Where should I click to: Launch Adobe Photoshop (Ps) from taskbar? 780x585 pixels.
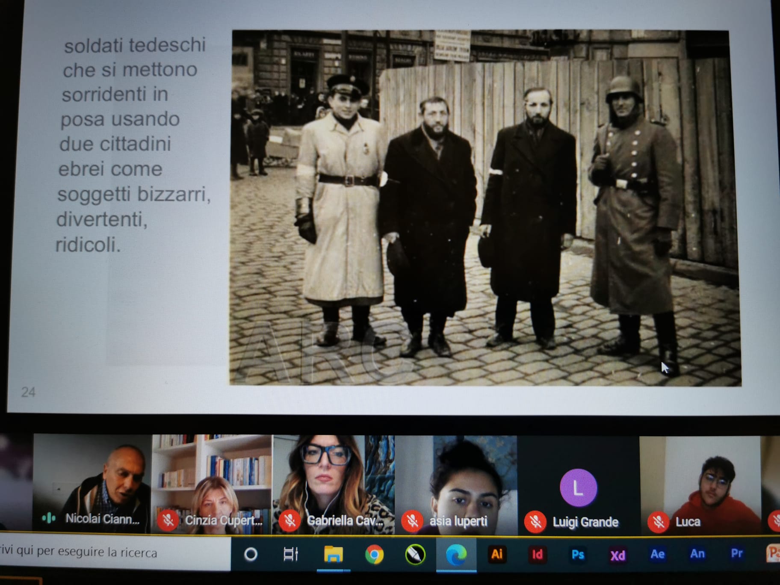(x=578, y=555)
